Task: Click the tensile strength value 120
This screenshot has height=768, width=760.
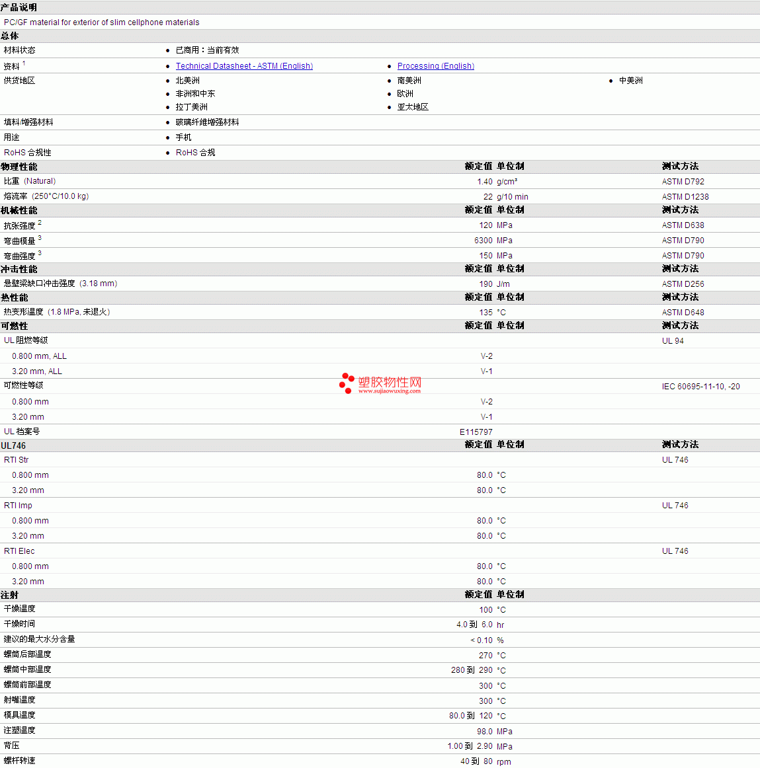Action: 486,225
